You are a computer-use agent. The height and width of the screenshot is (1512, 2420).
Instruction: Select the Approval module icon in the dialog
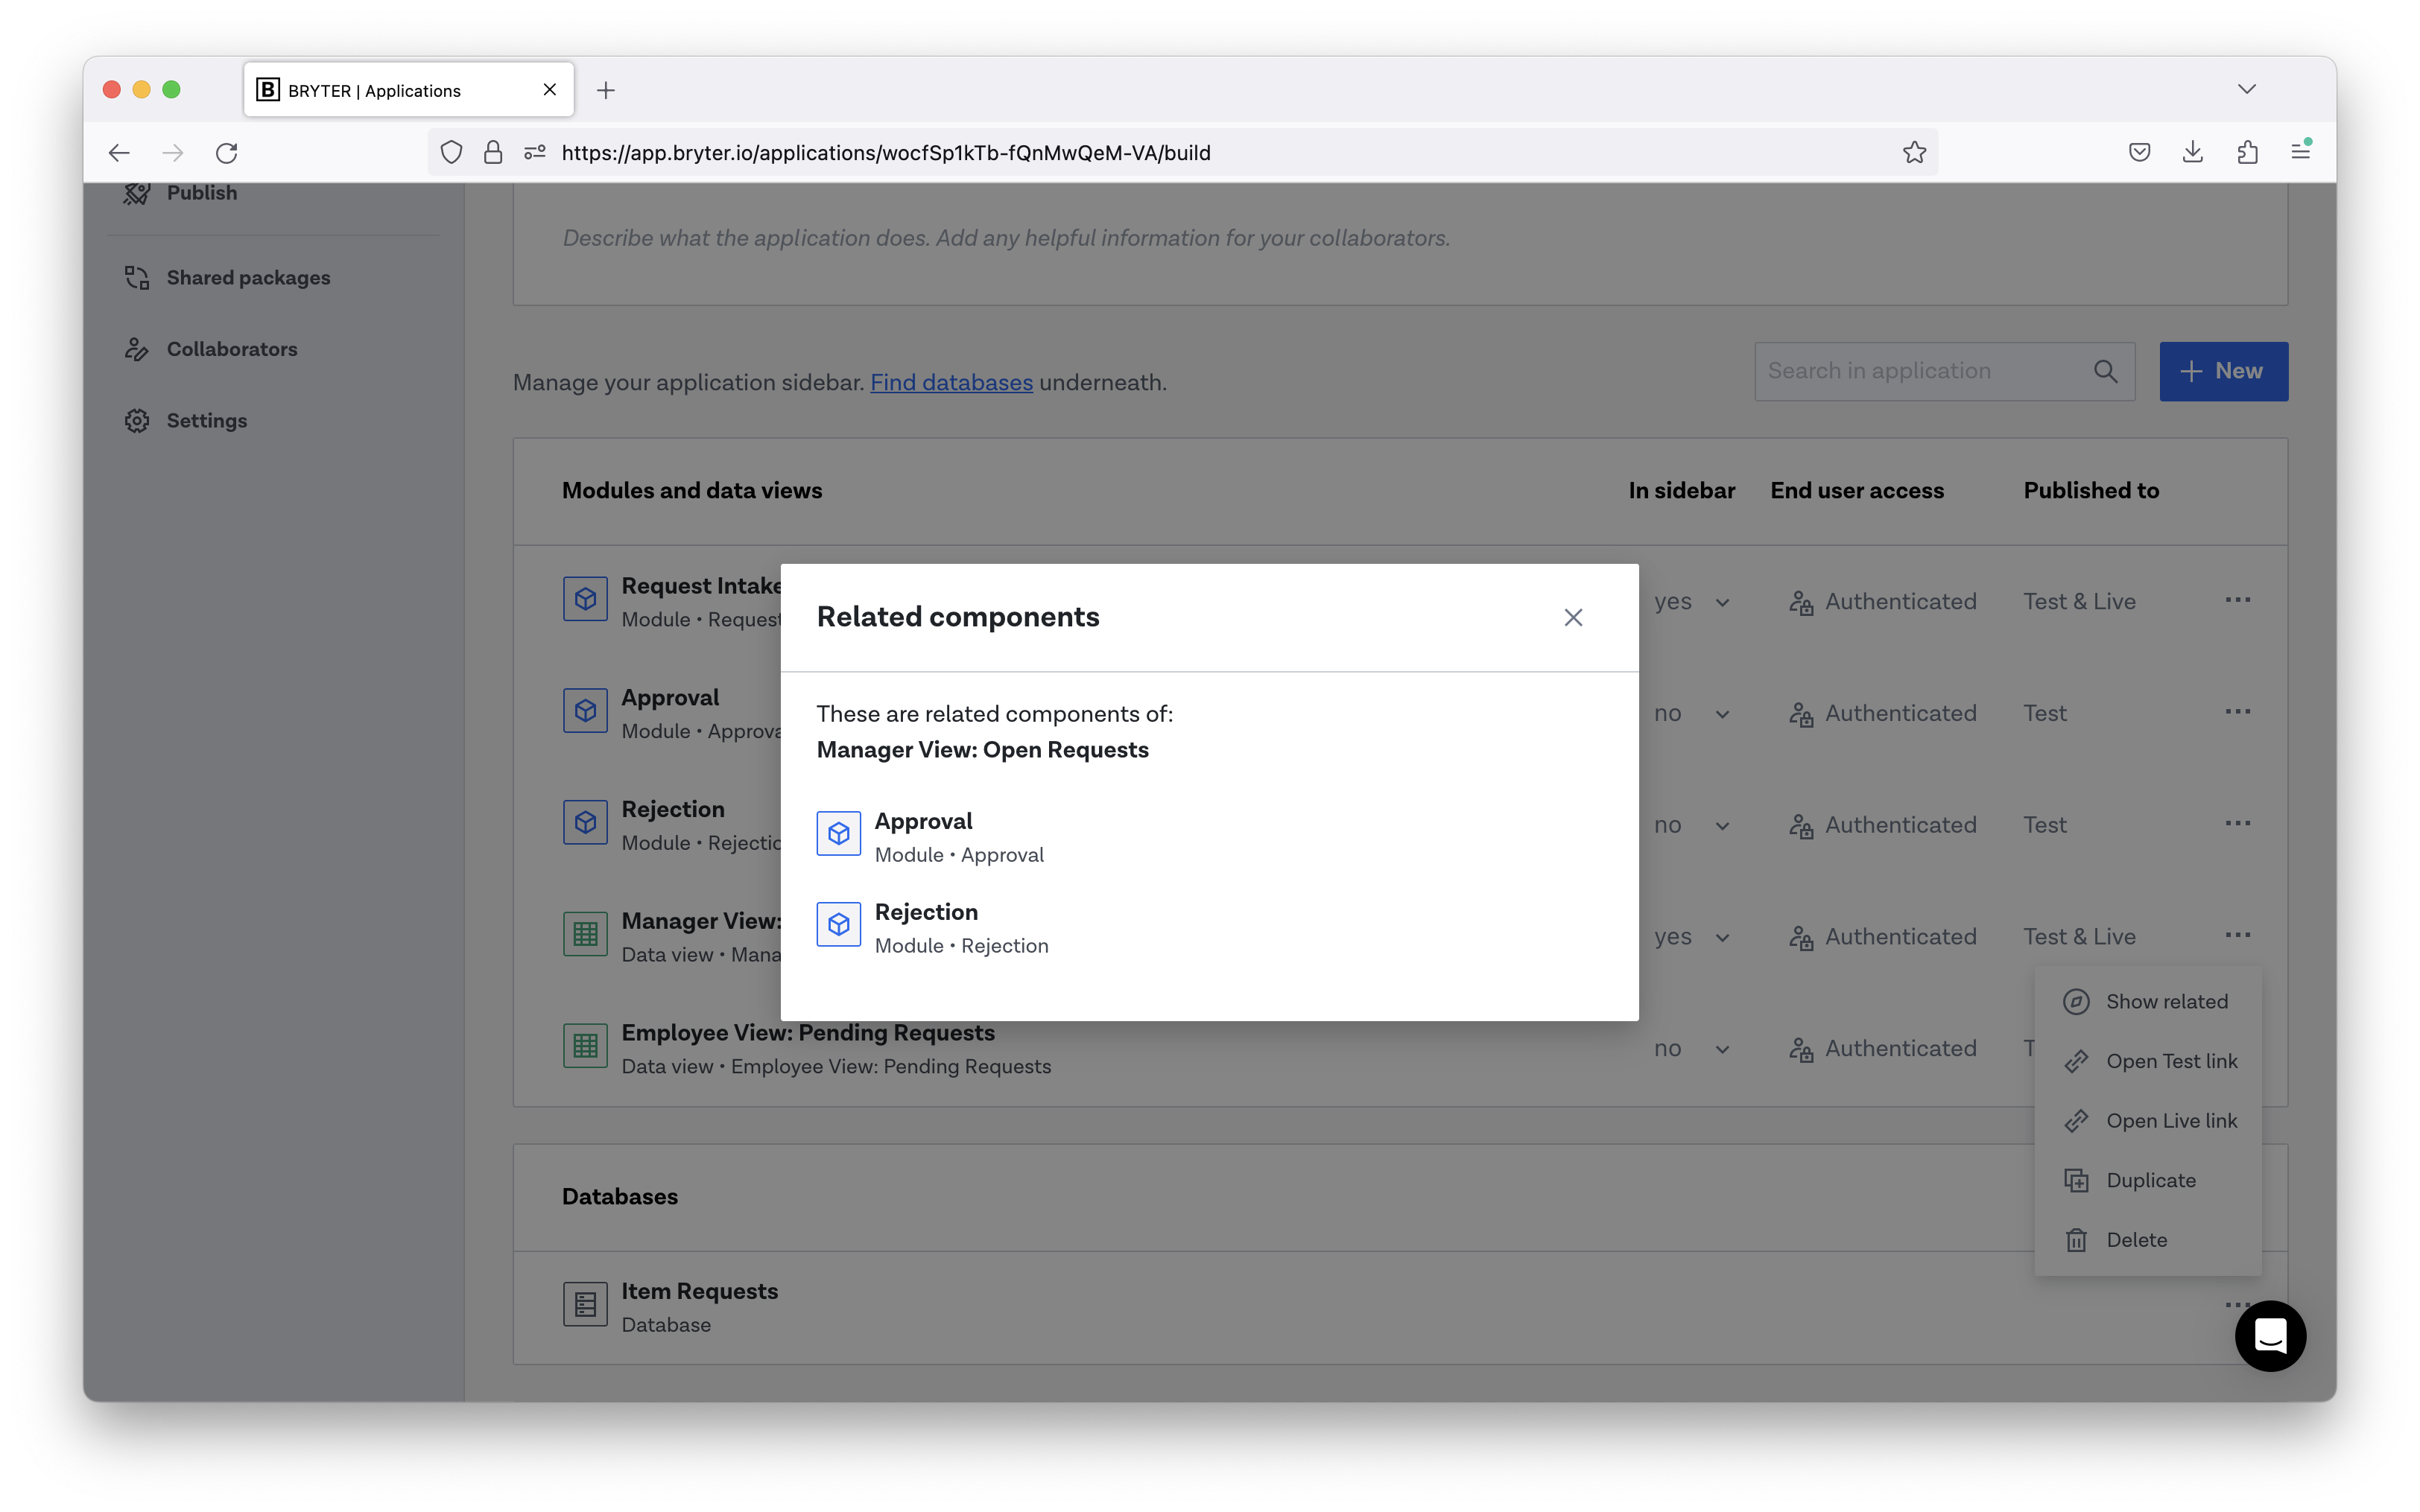pos(838,833)
